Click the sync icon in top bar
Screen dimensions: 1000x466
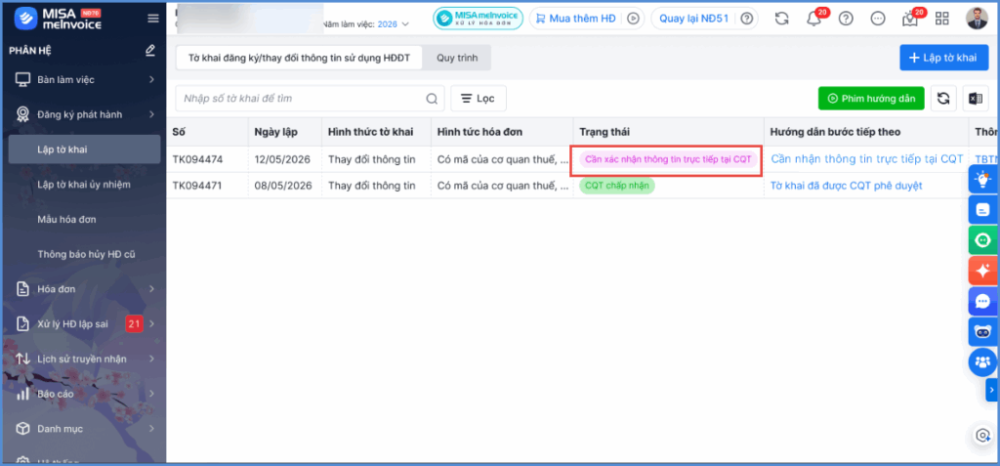click(782, 19)
